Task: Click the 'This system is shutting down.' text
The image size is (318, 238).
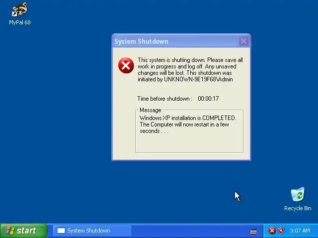Action: click(x=171, y=60)
